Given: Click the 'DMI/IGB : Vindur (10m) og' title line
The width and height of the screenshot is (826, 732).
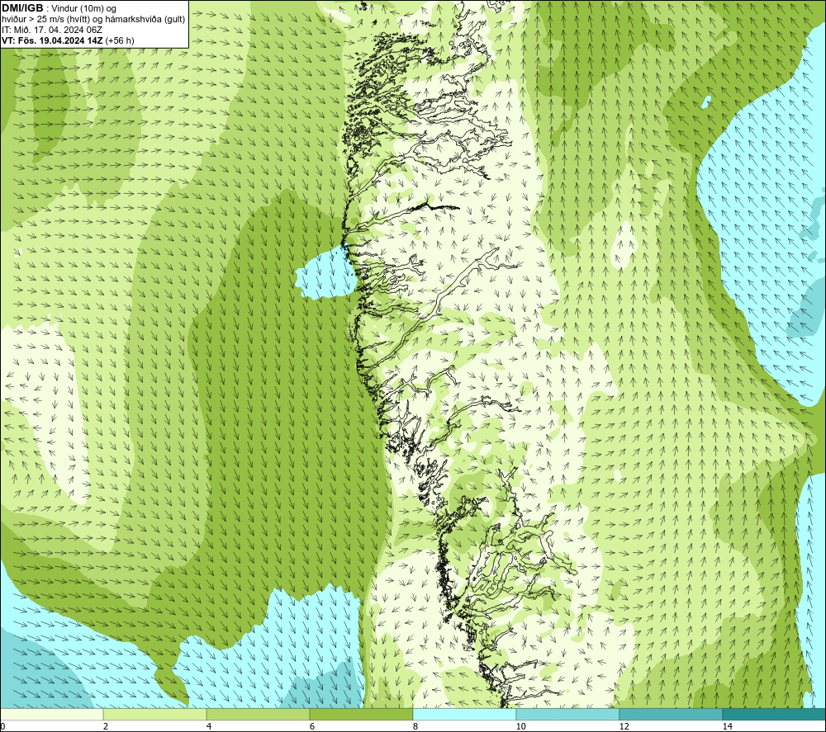Looking at the screenshot, I should [x=59, y=8].
